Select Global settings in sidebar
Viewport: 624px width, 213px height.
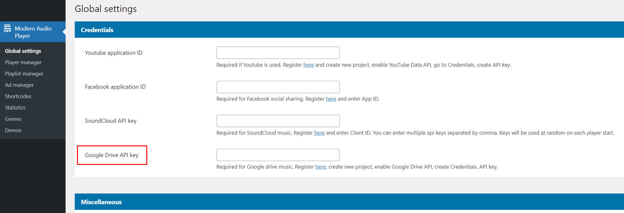point(23,51)
